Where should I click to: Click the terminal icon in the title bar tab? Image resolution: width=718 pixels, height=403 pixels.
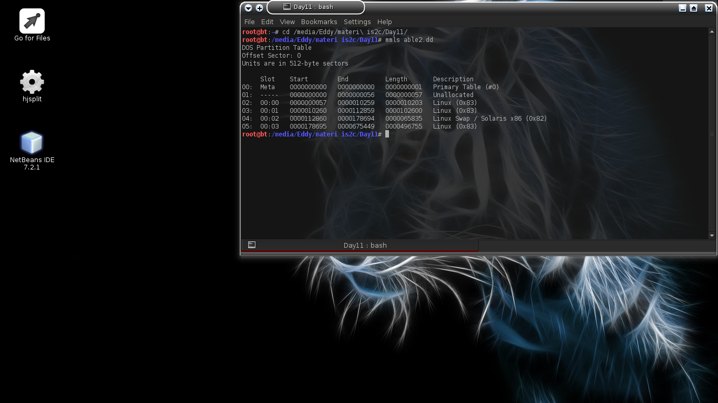[286, 7]
